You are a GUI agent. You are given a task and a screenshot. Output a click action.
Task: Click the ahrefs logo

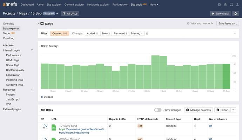point(10,4)
